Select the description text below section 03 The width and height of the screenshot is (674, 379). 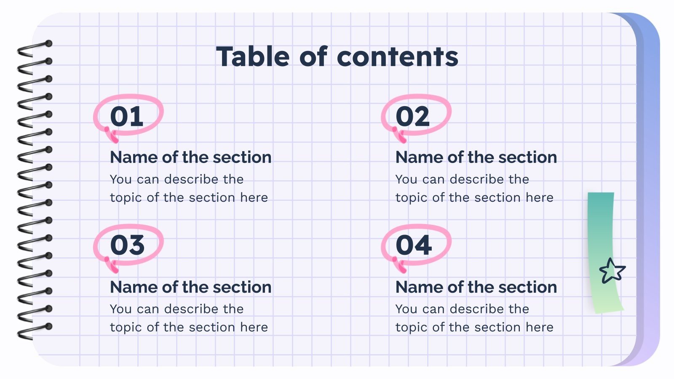189,318
